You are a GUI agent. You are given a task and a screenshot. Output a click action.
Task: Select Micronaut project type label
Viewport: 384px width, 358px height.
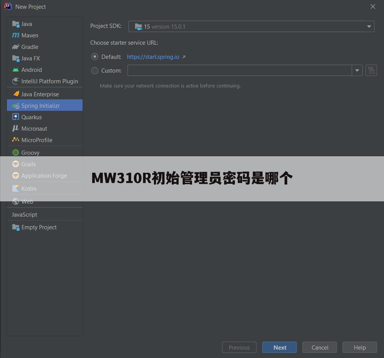(34, 128)
